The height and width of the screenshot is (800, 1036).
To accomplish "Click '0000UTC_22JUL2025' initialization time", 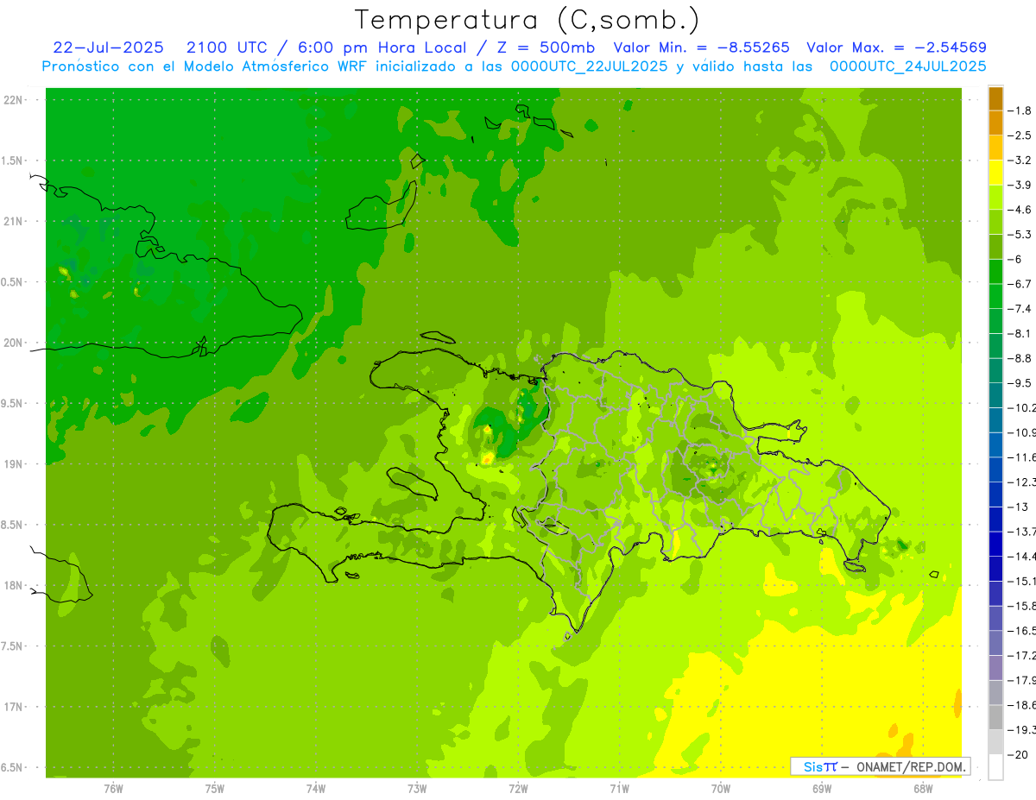I will click(x=589, y=66).
